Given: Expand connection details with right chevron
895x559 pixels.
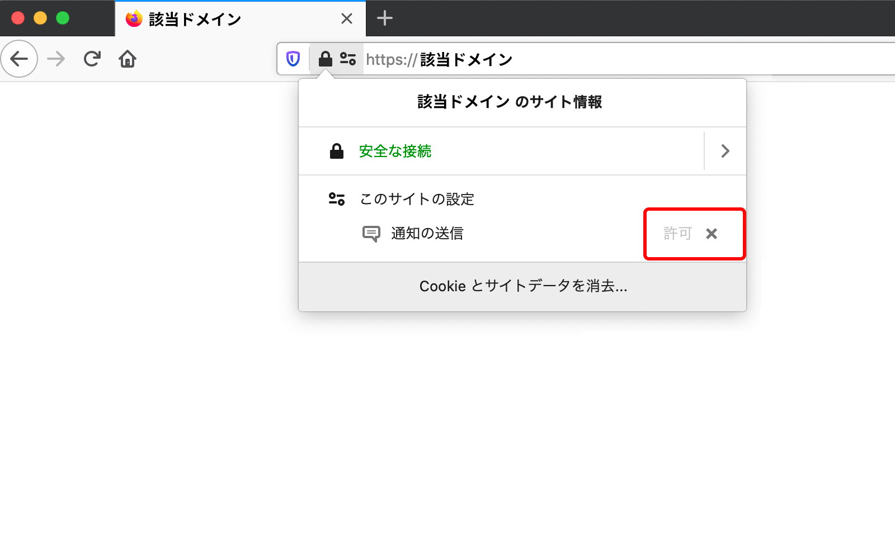Looking at the screenshot, I should click(725, 151).
